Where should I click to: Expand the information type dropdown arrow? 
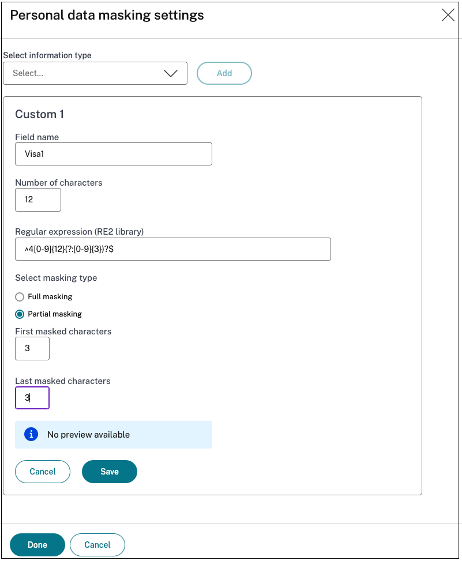[171, 73]
